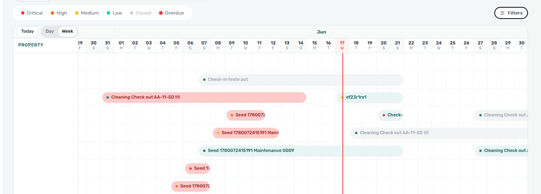
Task: Open the 'Check-in teste aut' task bar
Action: click(301, 80)
